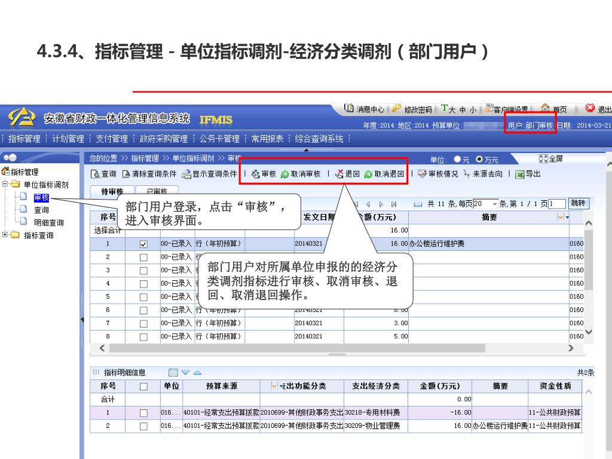
Task: Check detail row 30209-物业管理费 checkbox
Action: tap(143, 426)
